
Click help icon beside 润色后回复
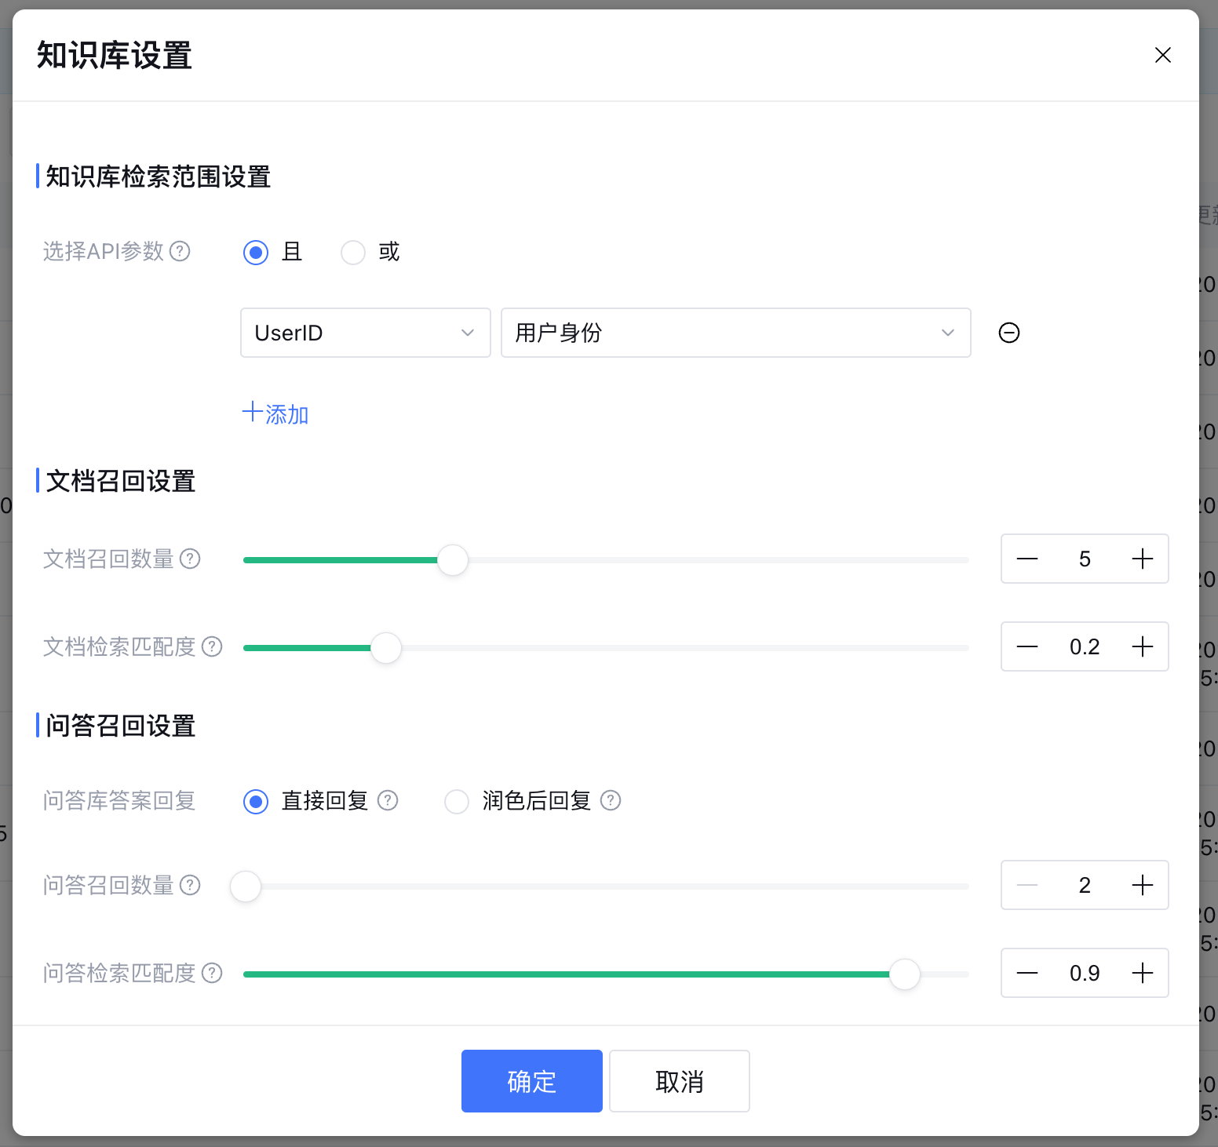(x=611, y=800)
